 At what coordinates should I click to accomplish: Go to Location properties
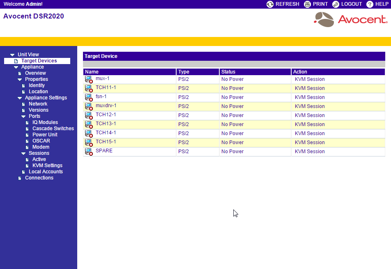39,92
